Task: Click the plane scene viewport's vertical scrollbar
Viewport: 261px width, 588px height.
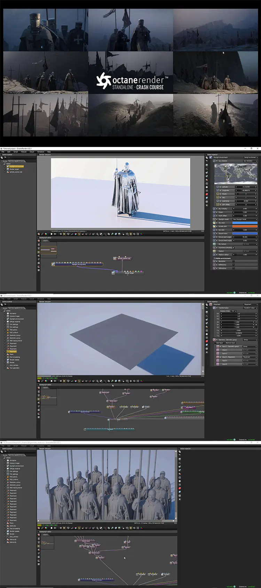Action: point(203,339)
